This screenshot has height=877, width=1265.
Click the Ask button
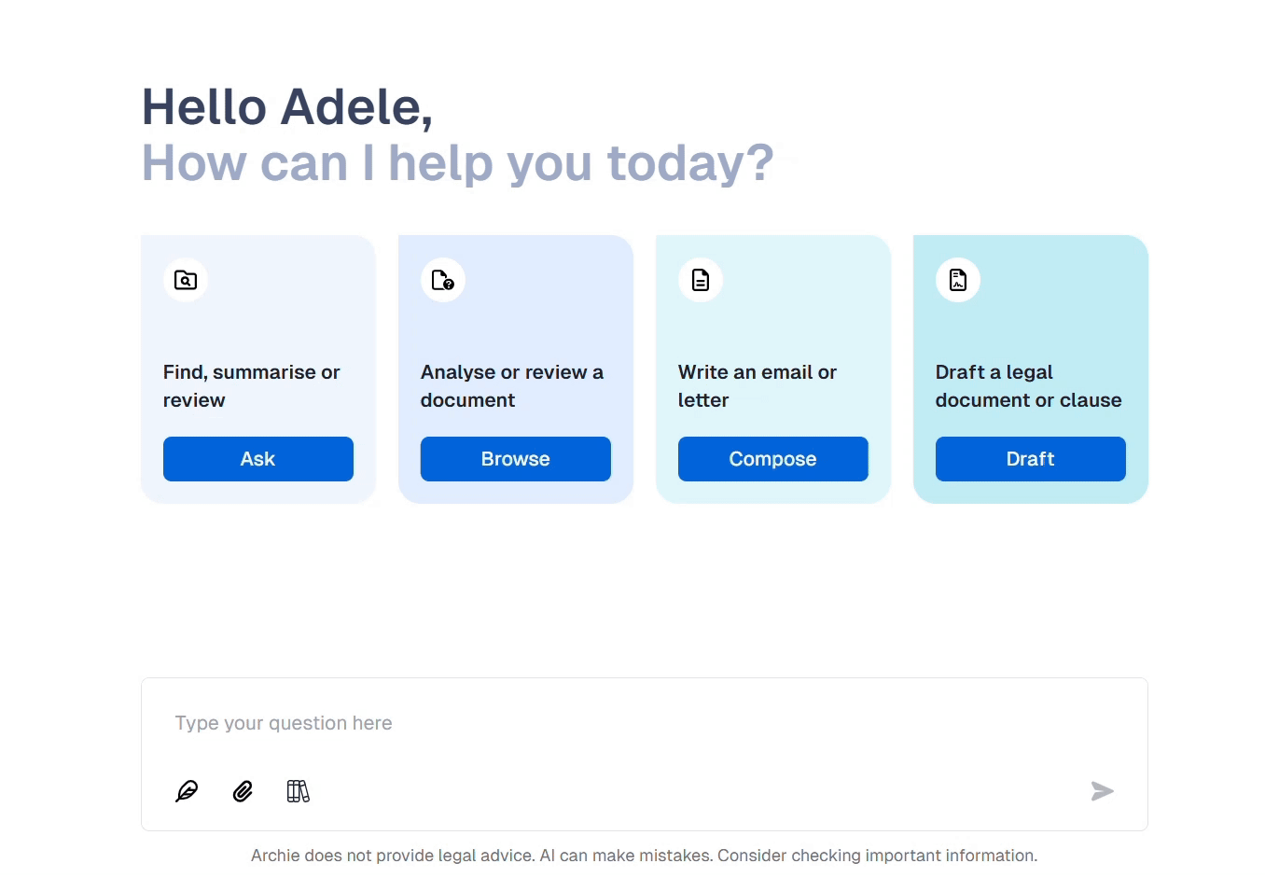(258, 459)
